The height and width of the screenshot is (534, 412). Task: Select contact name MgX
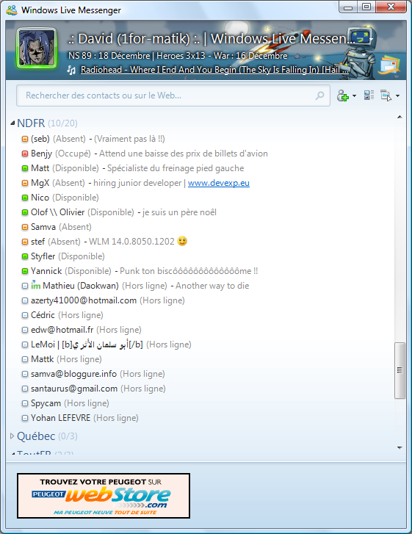click(x=40, y=183)
